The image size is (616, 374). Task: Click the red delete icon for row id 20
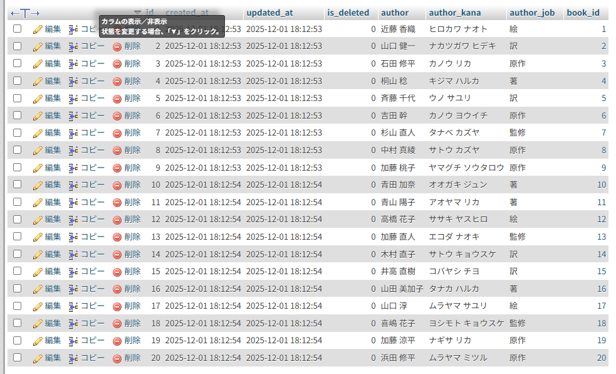coord(117,358)
